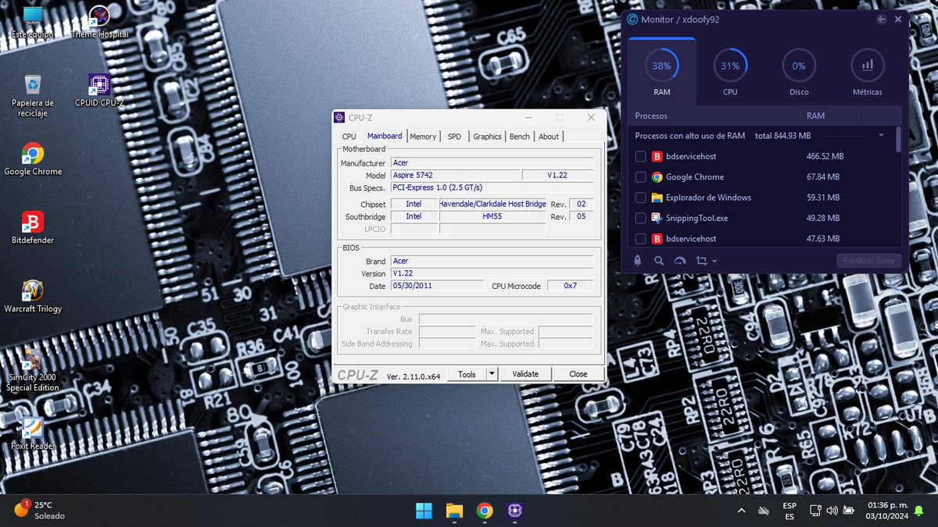The width and height of the screenshot is (938, 527).
Task: Check the SnippingTool.exe process checkbox
Action: tap(640, 218)
